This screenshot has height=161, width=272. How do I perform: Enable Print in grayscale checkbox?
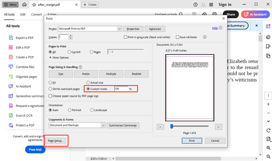[x=125, y=37]
